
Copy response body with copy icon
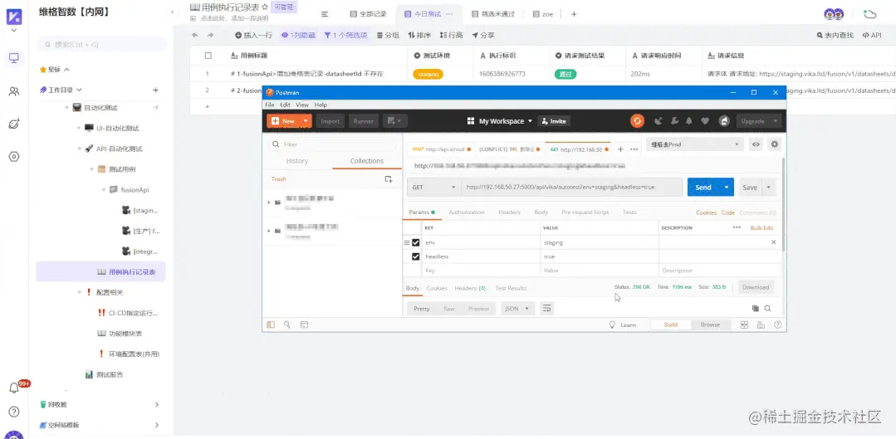pyautogui.click(x=756, y=308)
